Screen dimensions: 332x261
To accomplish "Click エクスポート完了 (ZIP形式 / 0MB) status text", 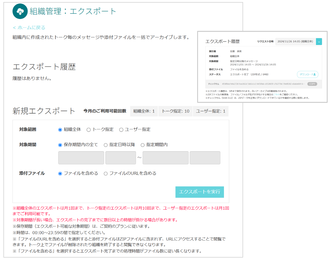I will pos(249,74).
